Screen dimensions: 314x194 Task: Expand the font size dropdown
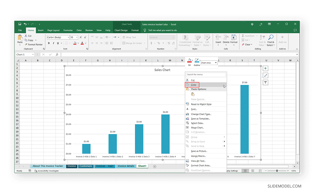[x=76, y=37]
